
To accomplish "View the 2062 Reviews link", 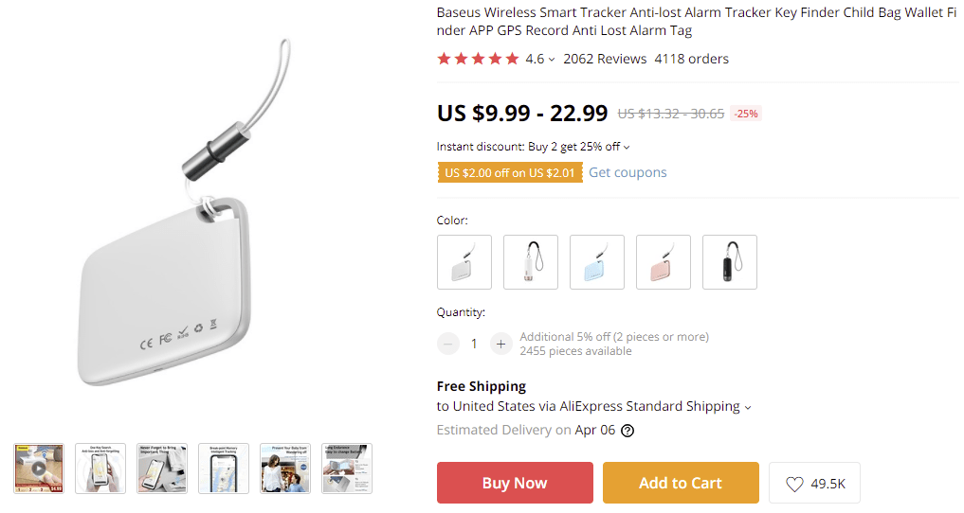I will click(605, 59).
